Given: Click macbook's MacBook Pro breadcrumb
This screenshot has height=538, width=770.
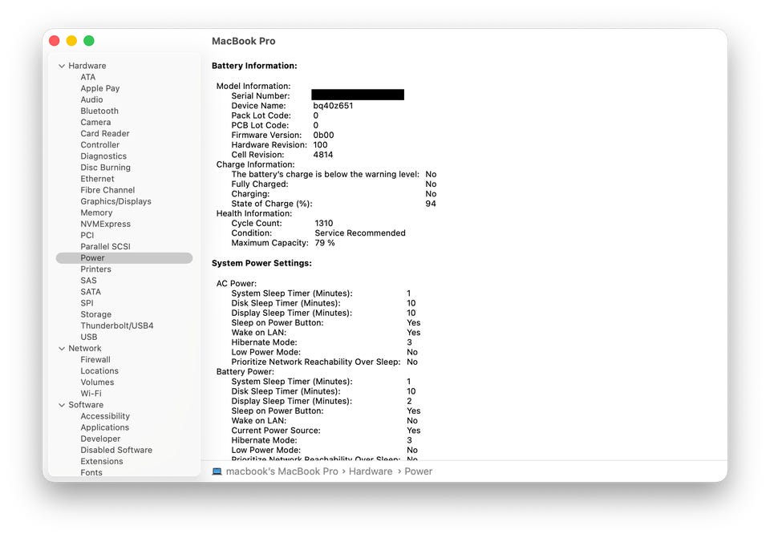Looking at the screenshot, I should pyautogui.click(x=282, y=471).
